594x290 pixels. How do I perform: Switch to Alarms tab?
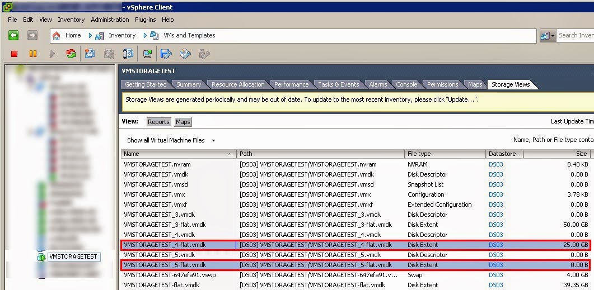click(x=378, y=84)
